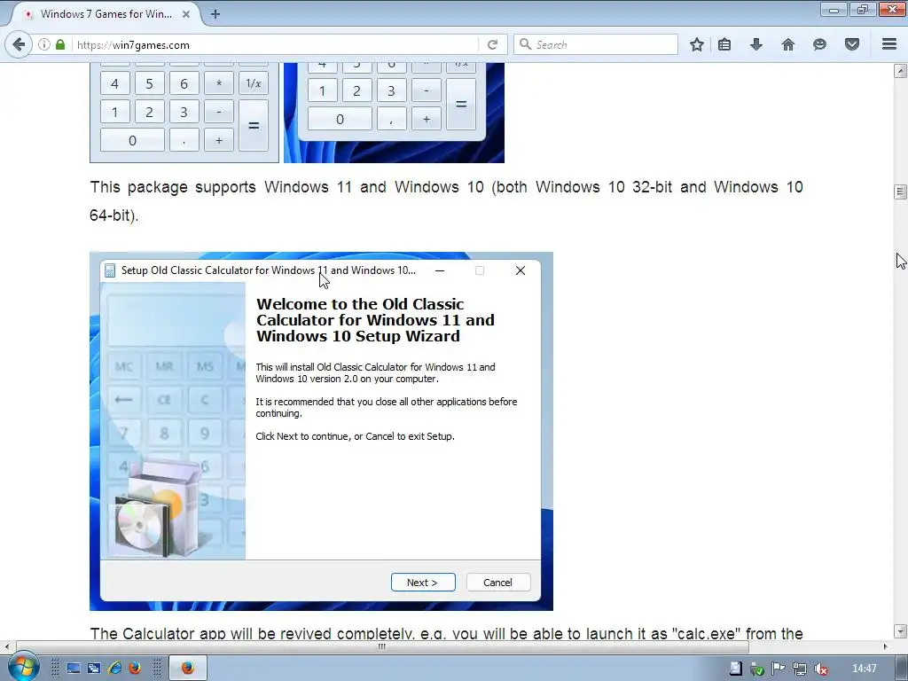Click the Next > button in the wizard image

[423, 582]
